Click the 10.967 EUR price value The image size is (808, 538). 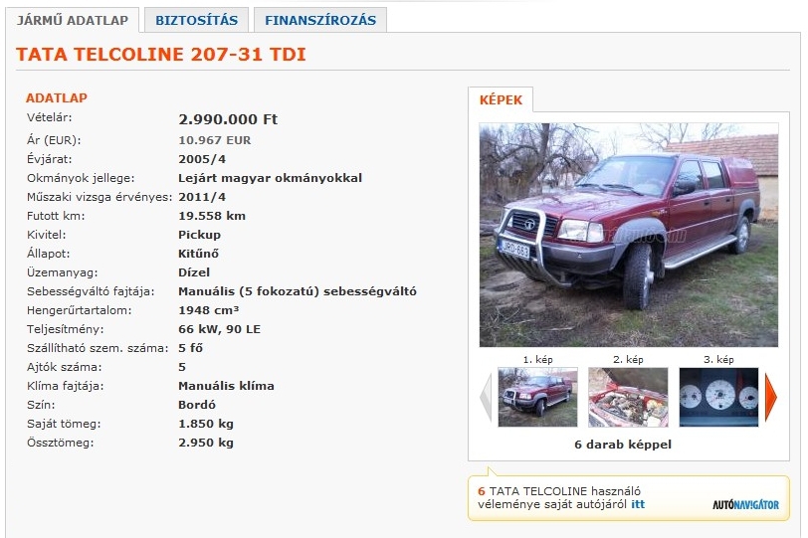click(214, 140)
